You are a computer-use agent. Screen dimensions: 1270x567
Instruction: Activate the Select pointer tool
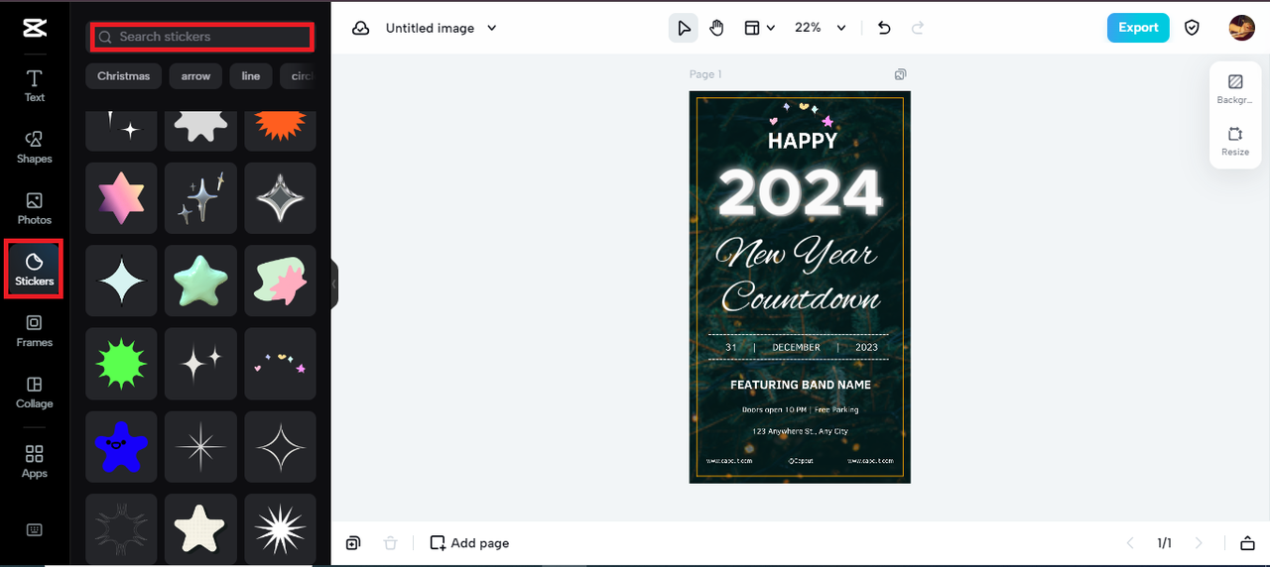point(683,28)
